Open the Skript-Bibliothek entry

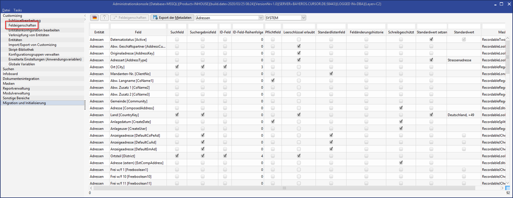coord(21,50)
